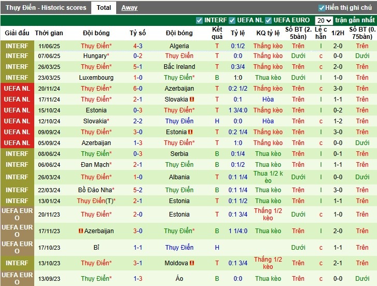Click result H on the Bỉ row
This screenshot has width=377, height=286.
pos(217,247)
